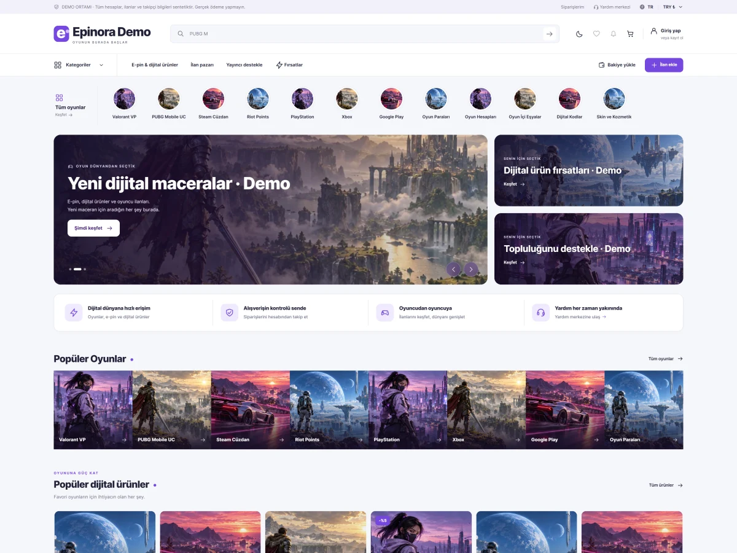Image resolution: width=737 pixels, height=553 pixels.
Task: Open the Valorant VP popular game card
Action: 93,410
